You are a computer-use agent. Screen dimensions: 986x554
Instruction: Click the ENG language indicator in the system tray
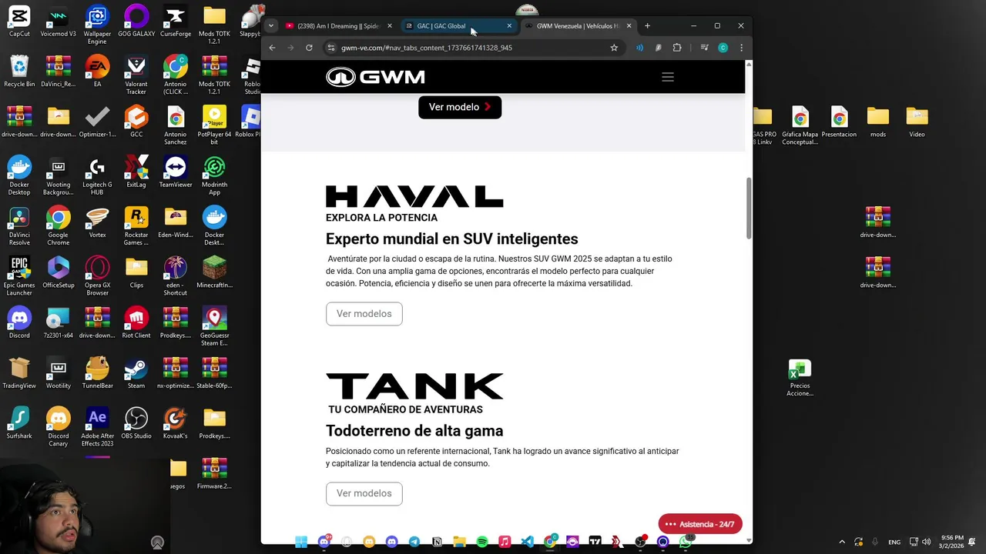(894, 542)
